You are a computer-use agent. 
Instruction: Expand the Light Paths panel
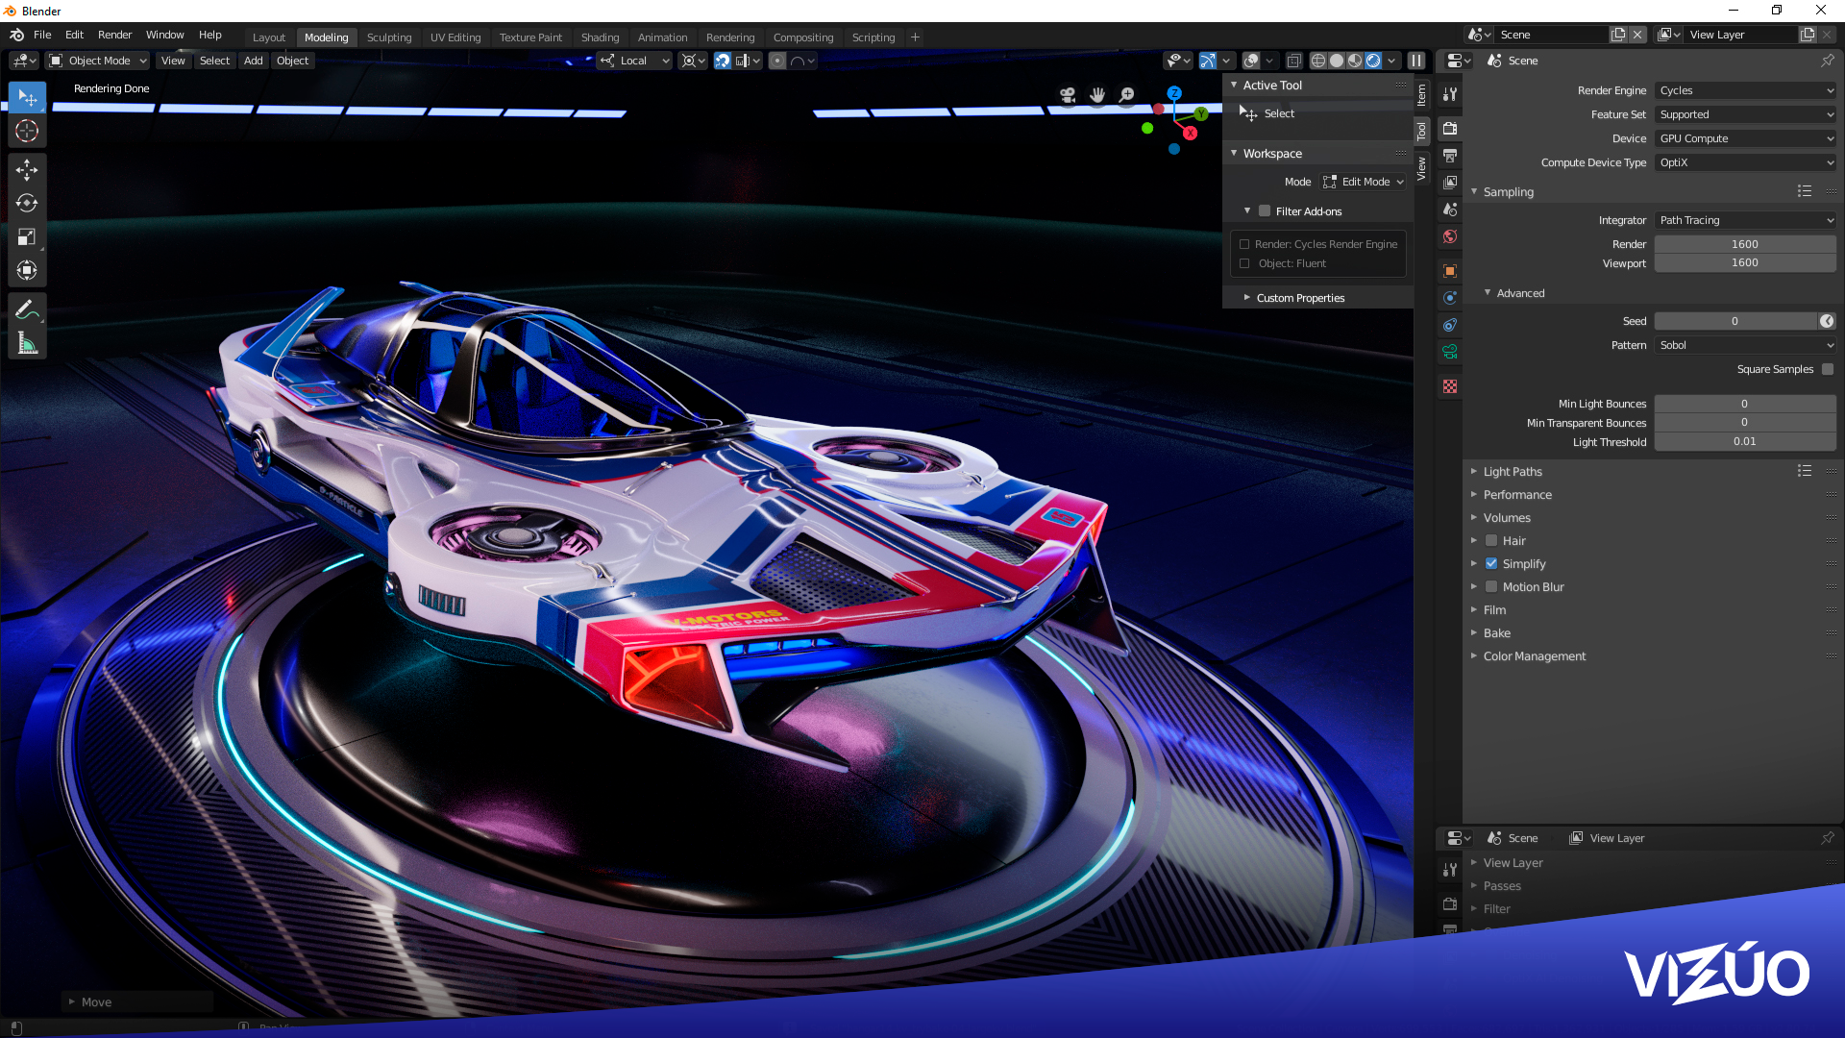click(1513, 472)
